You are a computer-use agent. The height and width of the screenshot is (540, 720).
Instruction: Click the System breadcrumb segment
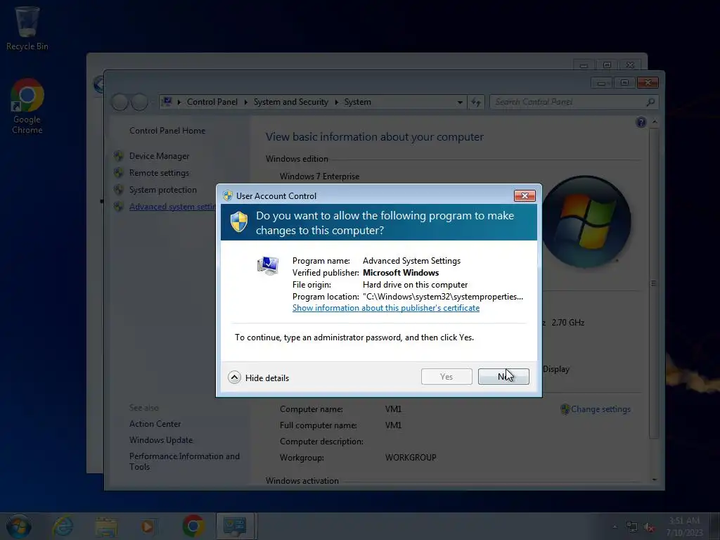tap(357, 102)
